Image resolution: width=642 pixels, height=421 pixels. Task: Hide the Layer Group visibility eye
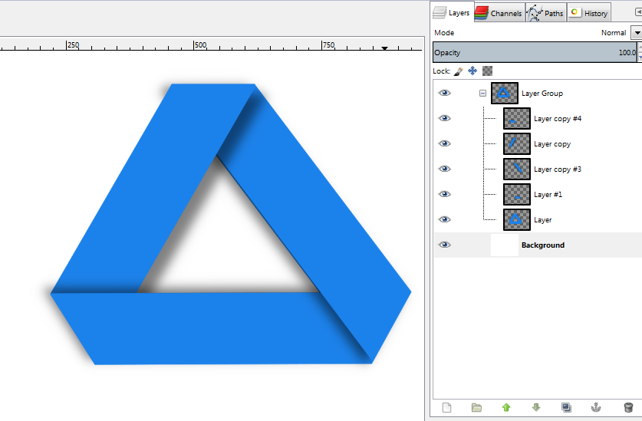[x=445, y=93]
